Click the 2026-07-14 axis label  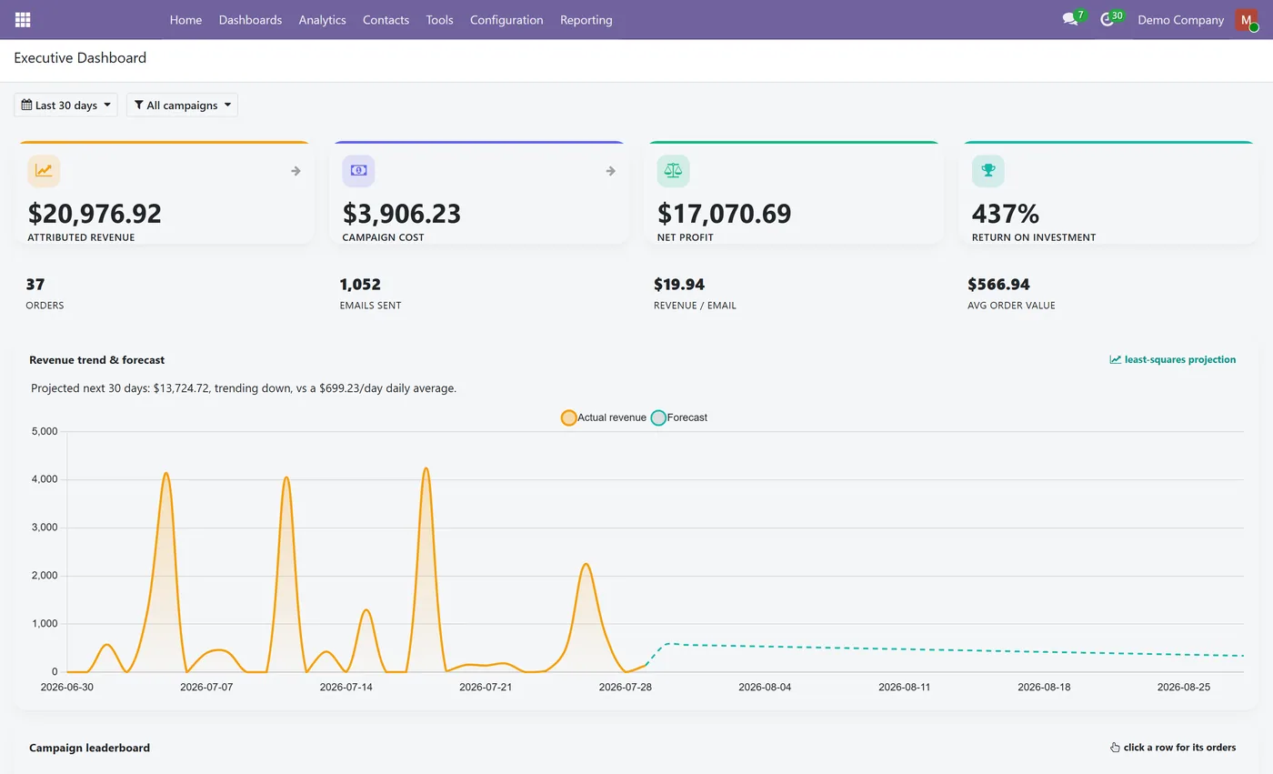(x=346, y=688)
